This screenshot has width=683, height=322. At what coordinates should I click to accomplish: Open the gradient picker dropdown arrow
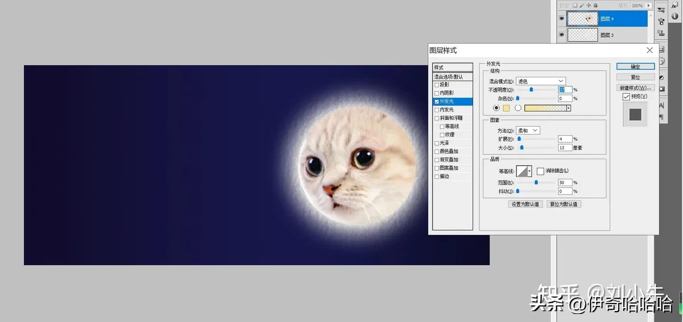568,108
